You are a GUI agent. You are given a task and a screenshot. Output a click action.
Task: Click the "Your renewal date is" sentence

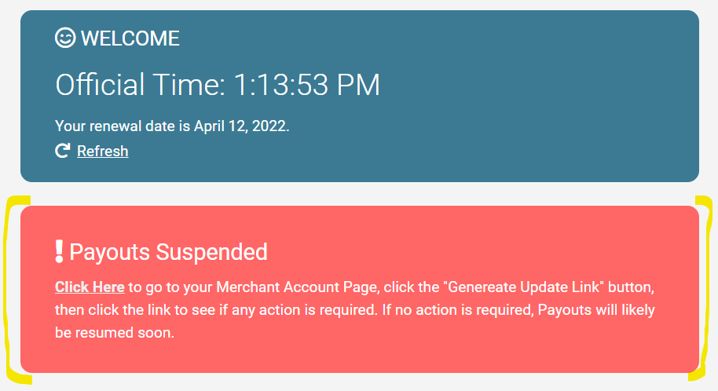122,126
